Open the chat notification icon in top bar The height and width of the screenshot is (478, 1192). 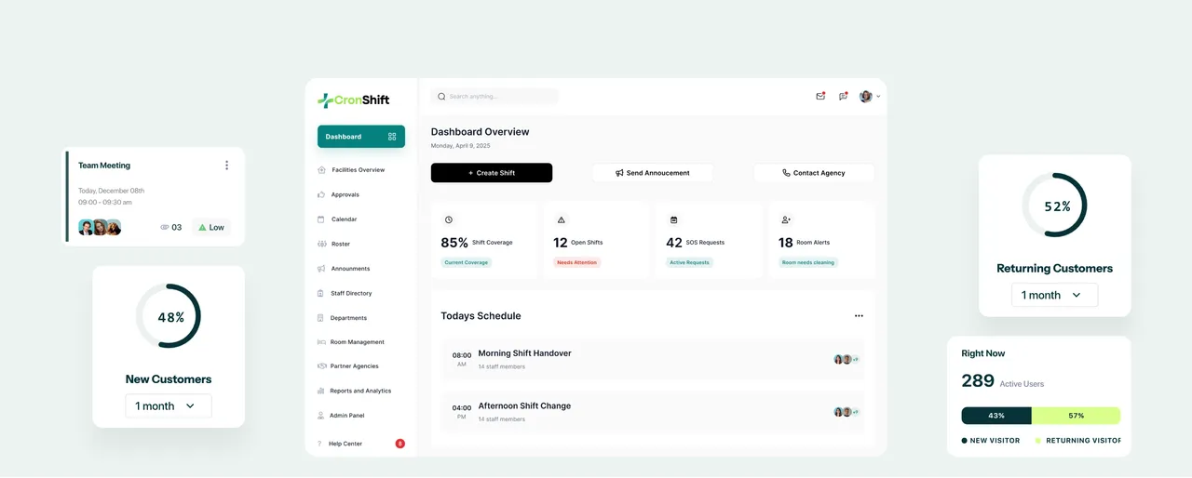(x=843, y=96)
